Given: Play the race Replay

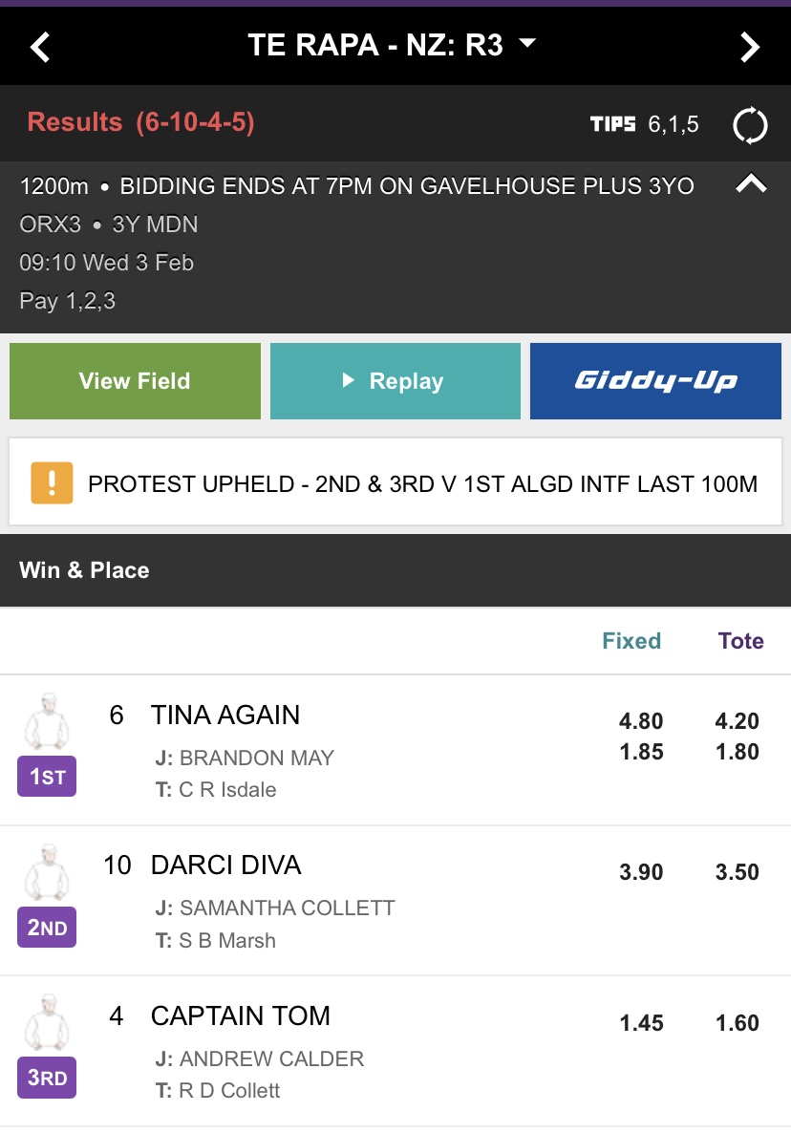Looking at the screenshot, I should [395, 381].
